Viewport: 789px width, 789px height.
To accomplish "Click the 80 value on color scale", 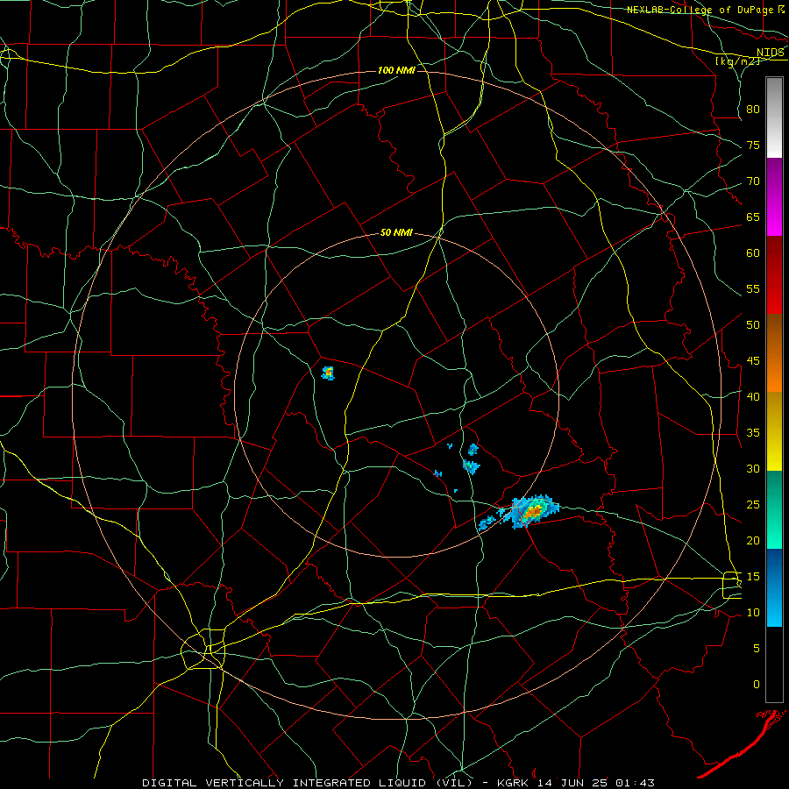I will tap(753, 110).
